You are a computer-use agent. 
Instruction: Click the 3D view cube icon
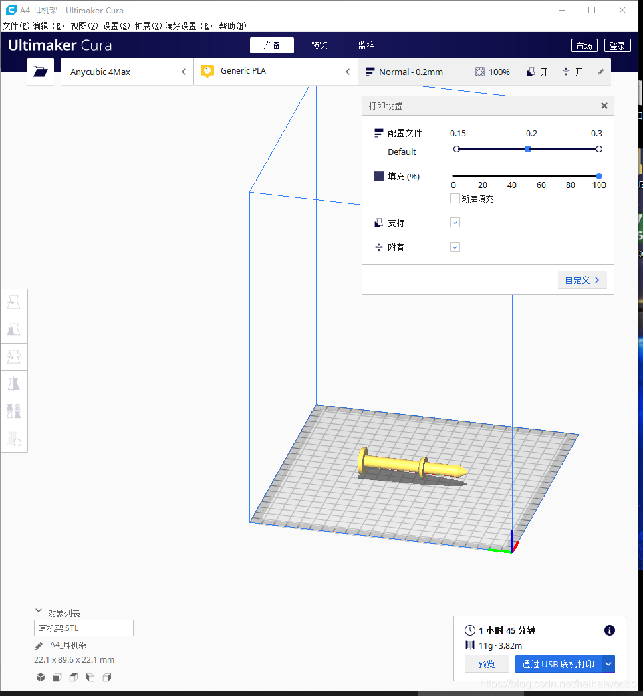point(41,677)
